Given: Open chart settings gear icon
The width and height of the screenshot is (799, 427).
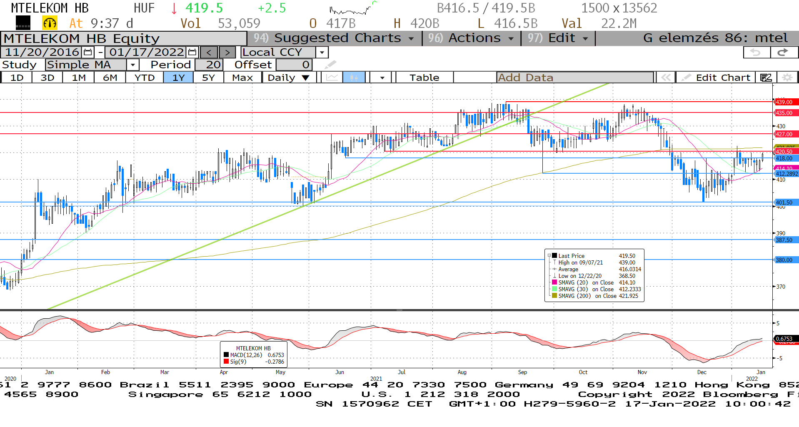Looking at the screenshot, I should click(x=787, y=77).
